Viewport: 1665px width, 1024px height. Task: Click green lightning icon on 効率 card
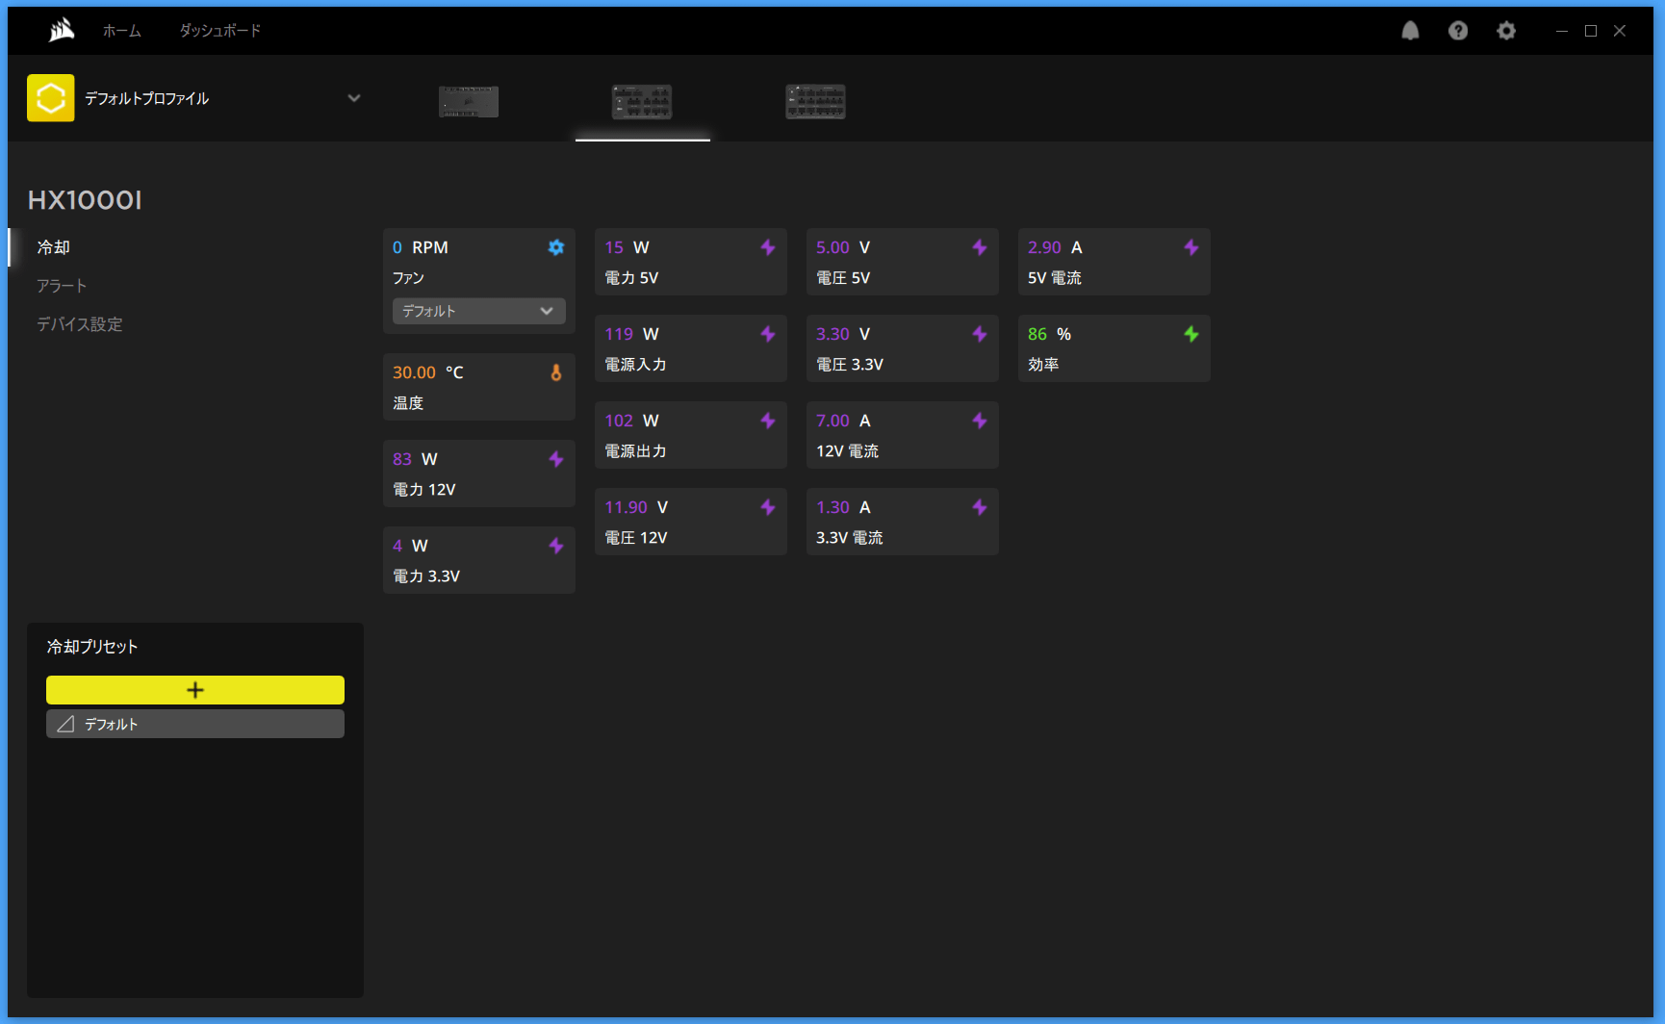click(x=1191, y=334)
